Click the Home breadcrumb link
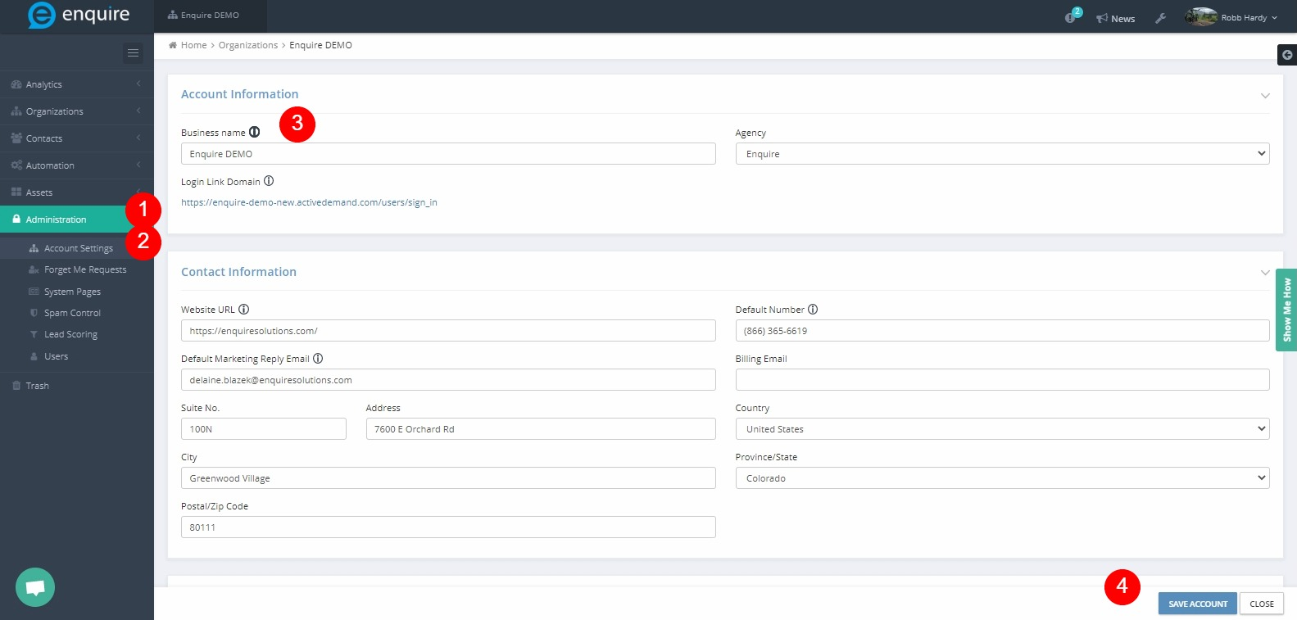Viewport: 1297px width, 620px height. pos(193,45)
